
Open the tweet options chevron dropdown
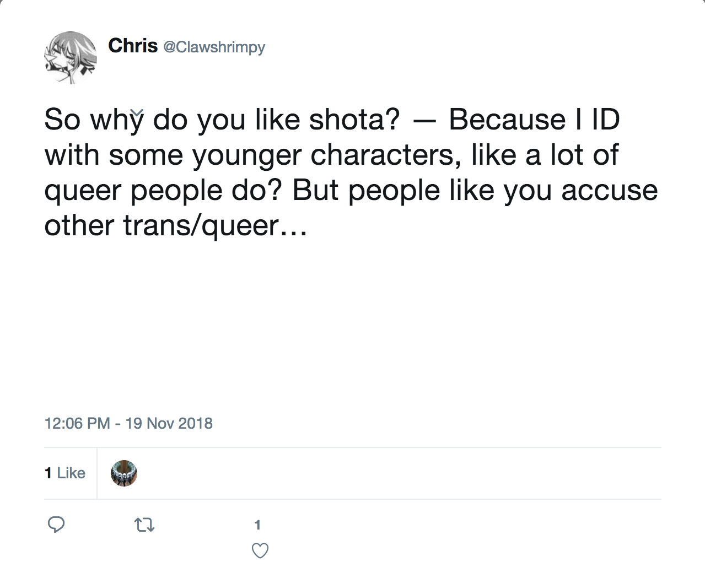(137, 113)
